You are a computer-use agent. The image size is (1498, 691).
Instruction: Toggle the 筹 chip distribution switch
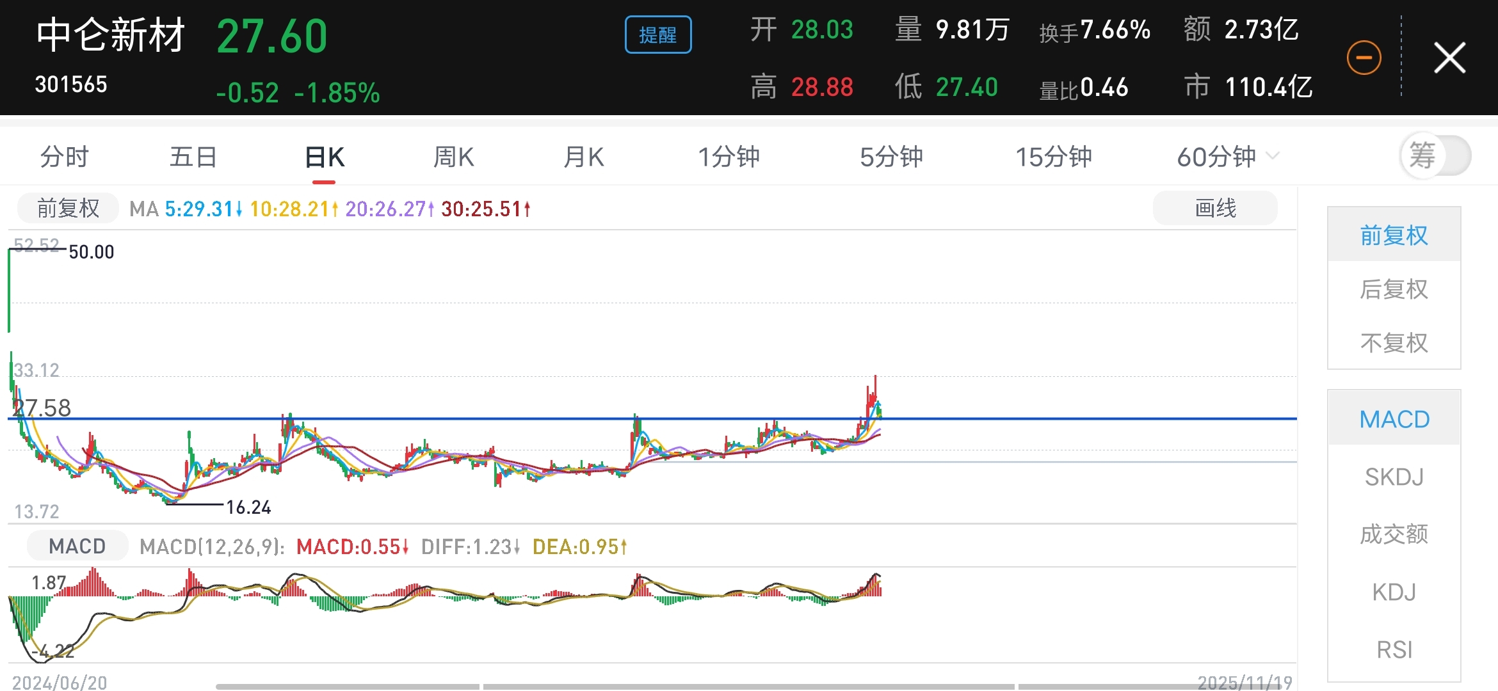point(1435,155)
